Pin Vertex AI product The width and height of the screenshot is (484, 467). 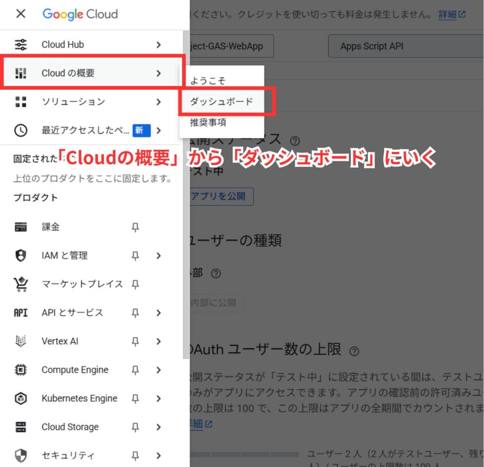pyautogui.click(x=135, y=341)
